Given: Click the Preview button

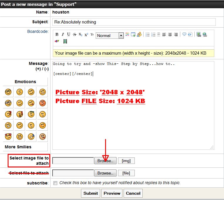Looking at the screenshot, I should coord(112,193).
